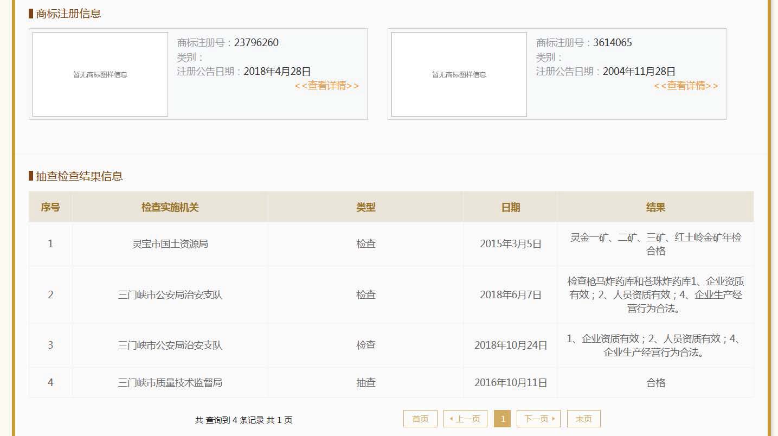Viewport: 778px width, 436px height.
Task: Click the 日期 column header
Action: point(511,207)
